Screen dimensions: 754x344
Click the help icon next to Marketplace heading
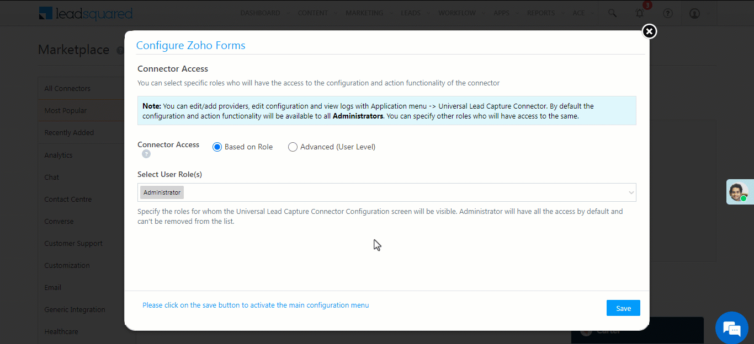[x=120, y=50]
